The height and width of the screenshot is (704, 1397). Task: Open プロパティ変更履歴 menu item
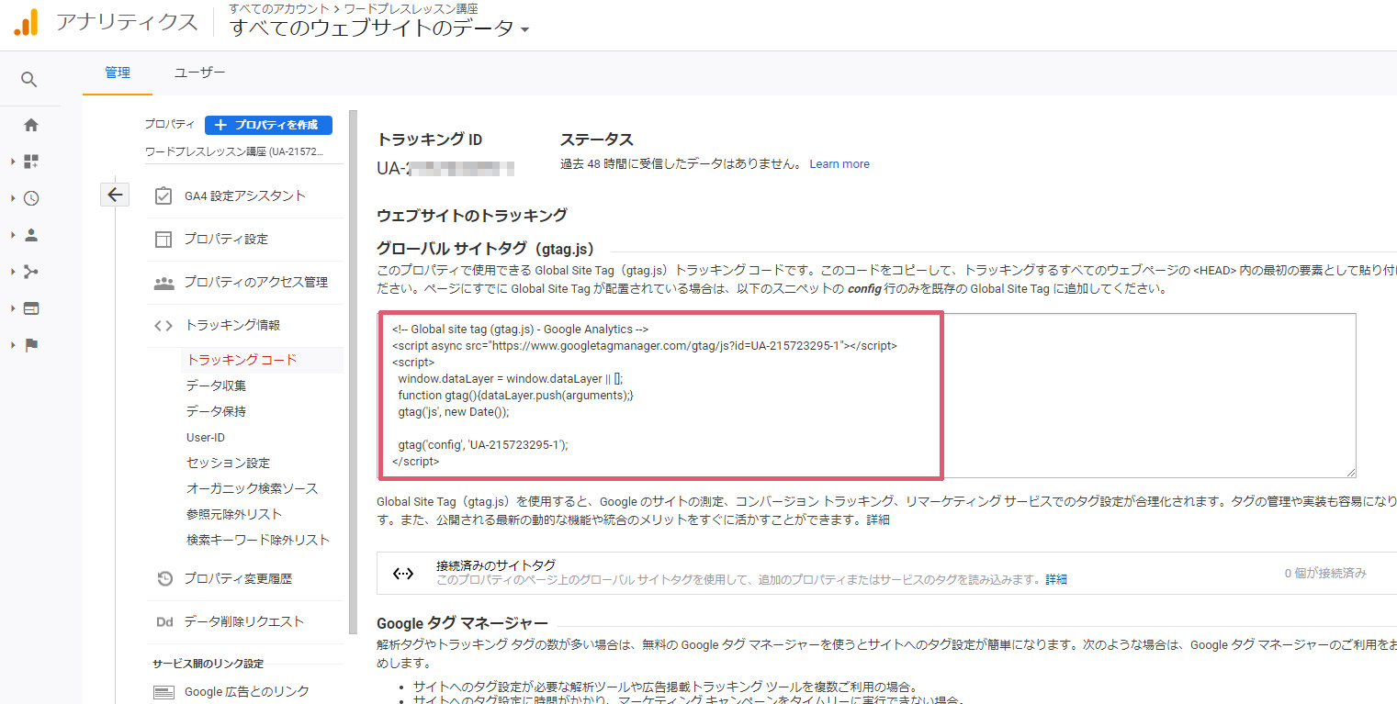(x=244, y=579)
